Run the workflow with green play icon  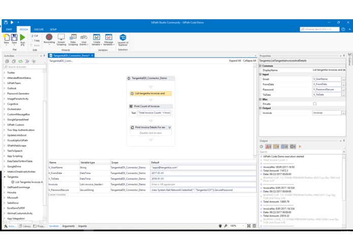click(22, 37)
